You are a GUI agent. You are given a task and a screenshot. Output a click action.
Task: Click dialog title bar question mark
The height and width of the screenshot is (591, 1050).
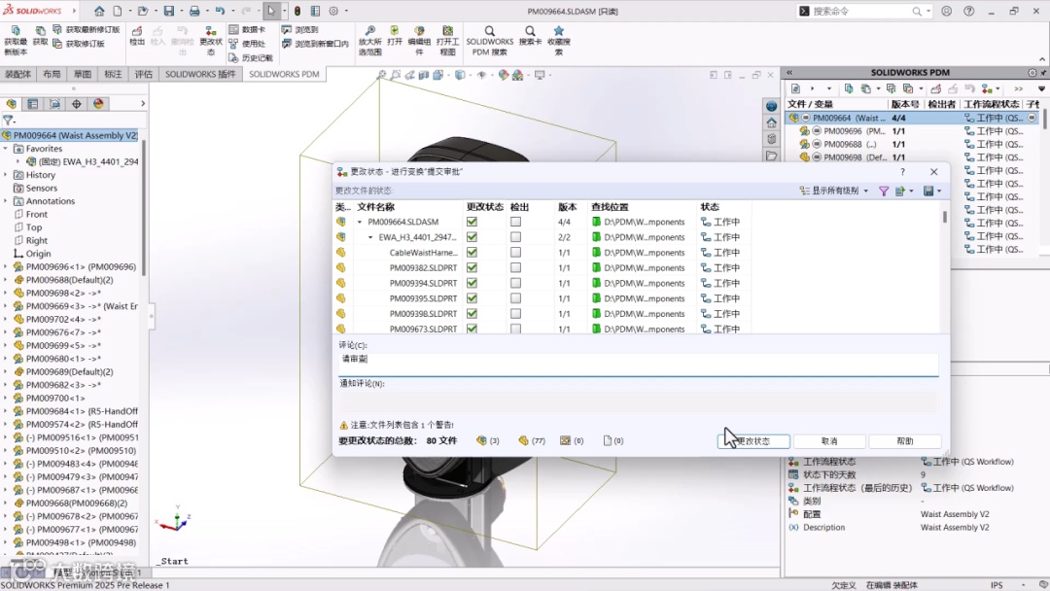(902, 172)
